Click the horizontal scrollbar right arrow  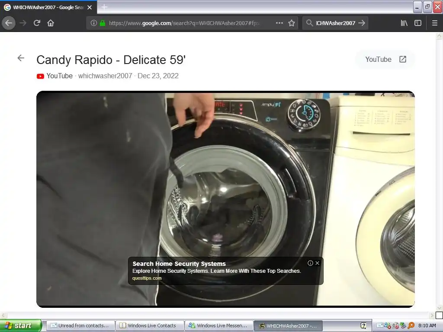tap(432, 315)
